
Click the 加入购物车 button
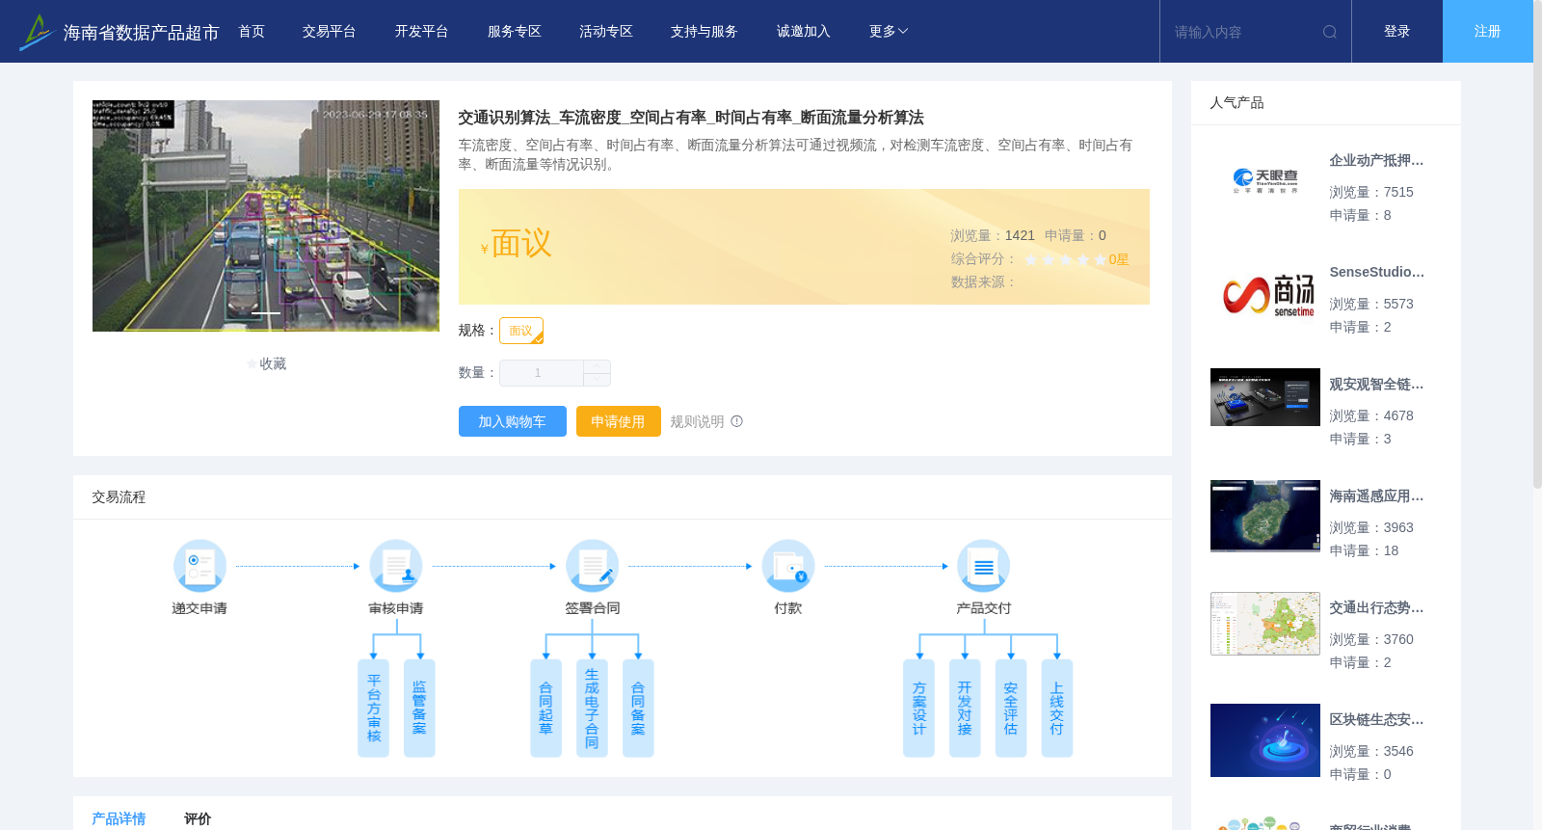point(513,421)
